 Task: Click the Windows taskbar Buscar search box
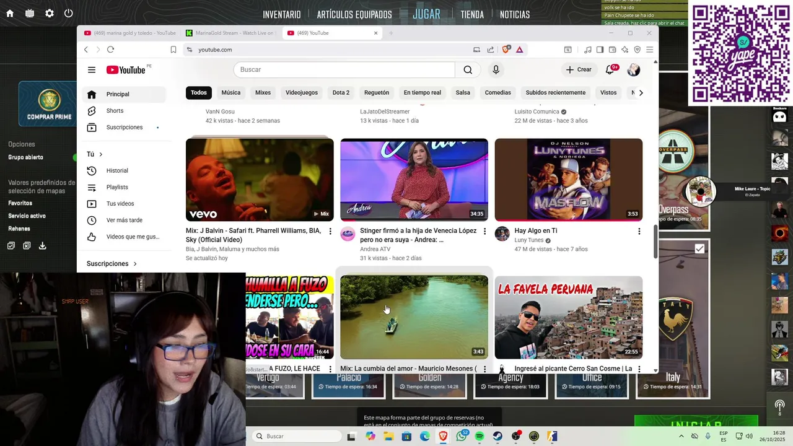[x=297, y=437]
